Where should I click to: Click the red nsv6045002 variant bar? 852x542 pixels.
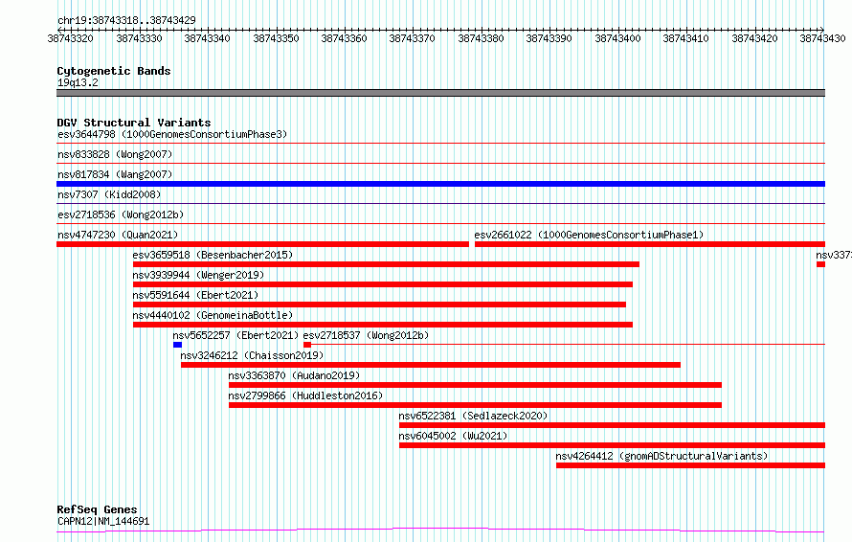(x=612, y=445)
